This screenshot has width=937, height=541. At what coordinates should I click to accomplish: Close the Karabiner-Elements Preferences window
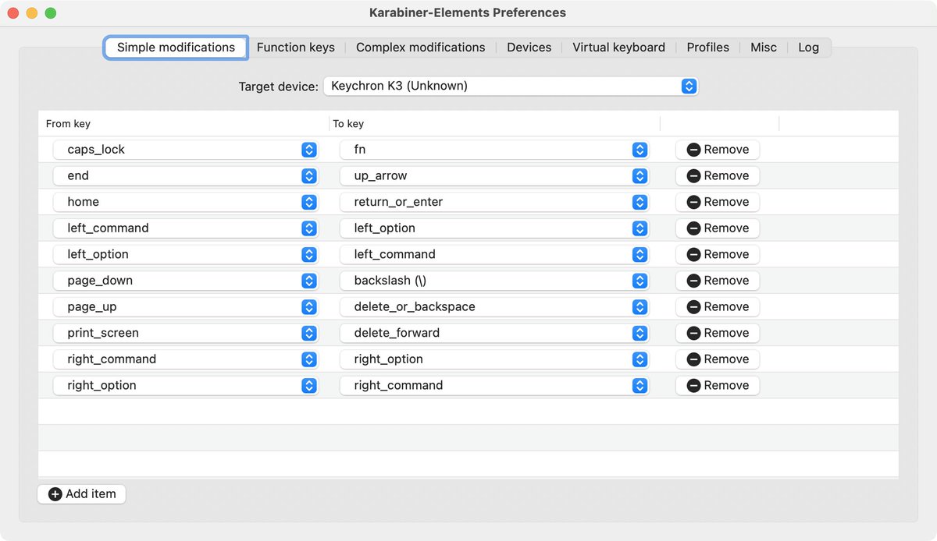(13, 13)
